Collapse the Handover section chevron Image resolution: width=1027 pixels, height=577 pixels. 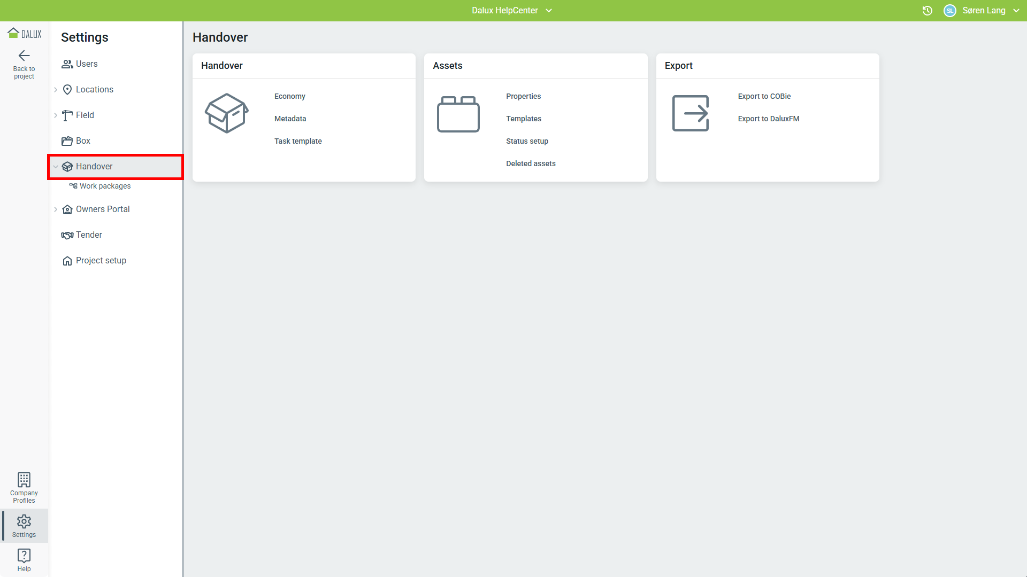(x=56, y=167)
